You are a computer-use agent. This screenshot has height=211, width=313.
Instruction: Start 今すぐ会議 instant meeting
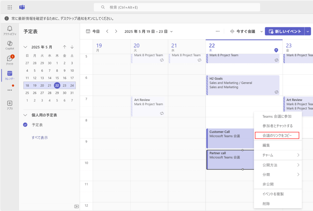(x=242, y=31)
